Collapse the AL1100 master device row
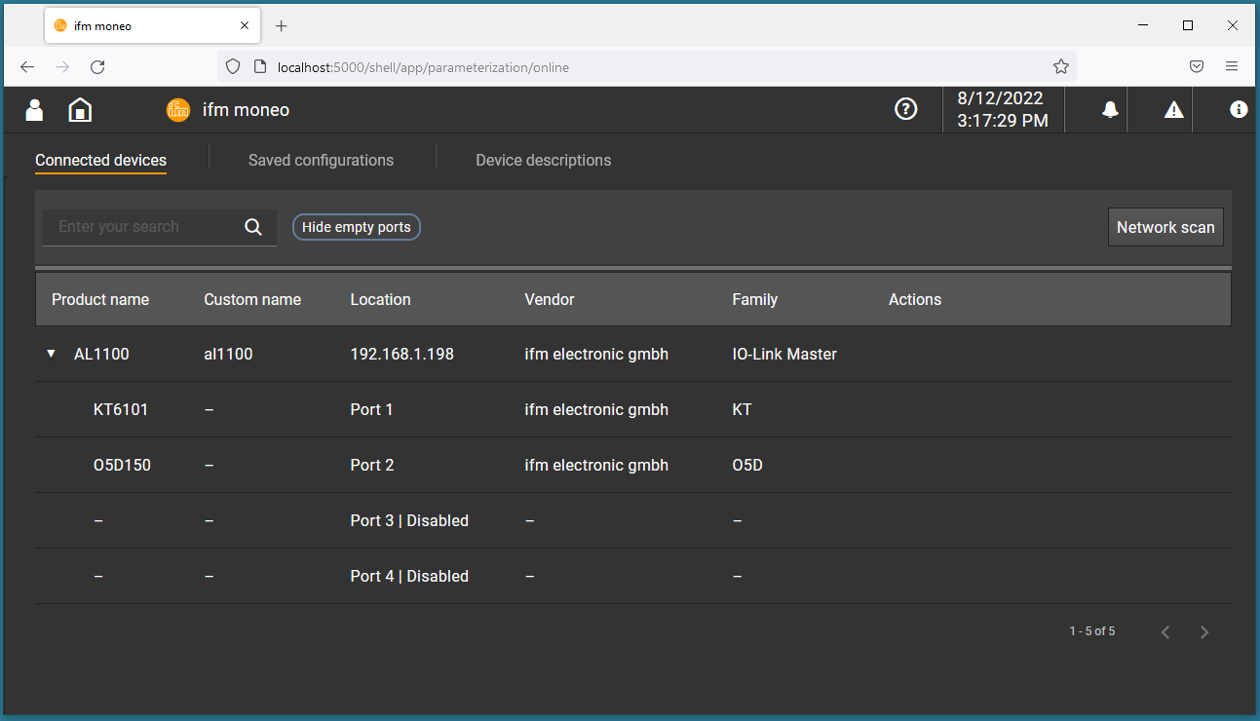This screenshot has width=1260, height=721. coord(51,354)
